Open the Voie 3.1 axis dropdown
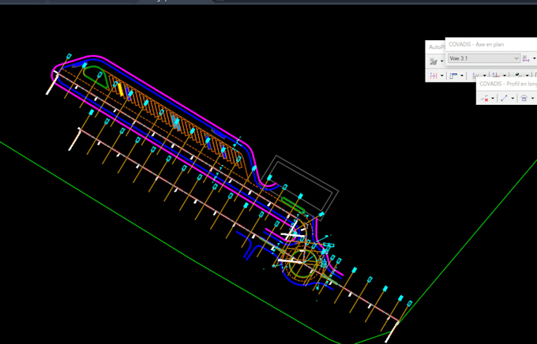Image resolution: width=537 pixels, height=344 pixels. [x=484, y=58]
